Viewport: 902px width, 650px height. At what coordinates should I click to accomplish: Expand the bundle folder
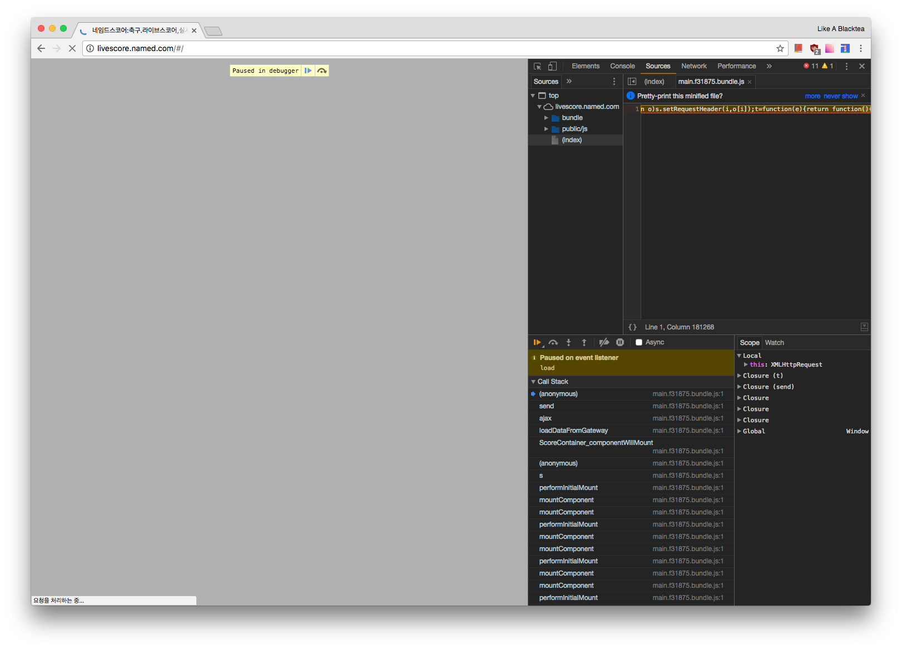[546, 118]
